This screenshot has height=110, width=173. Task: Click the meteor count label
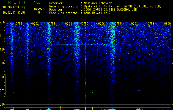39,9
